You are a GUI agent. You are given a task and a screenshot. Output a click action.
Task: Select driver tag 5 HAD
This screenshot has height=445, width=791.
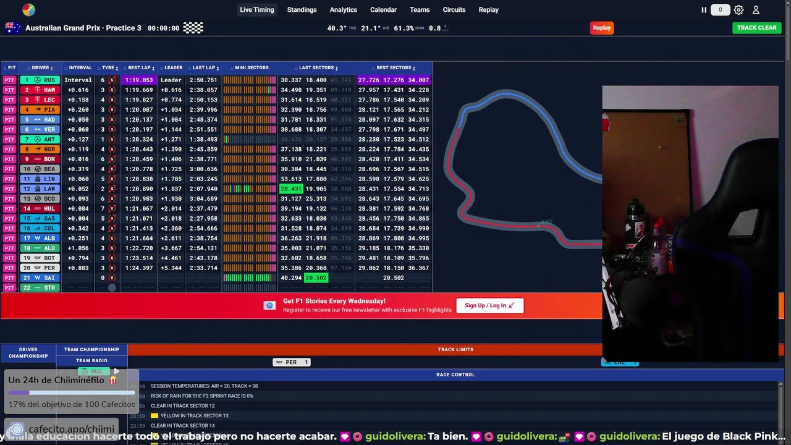(x=40, y=120)
